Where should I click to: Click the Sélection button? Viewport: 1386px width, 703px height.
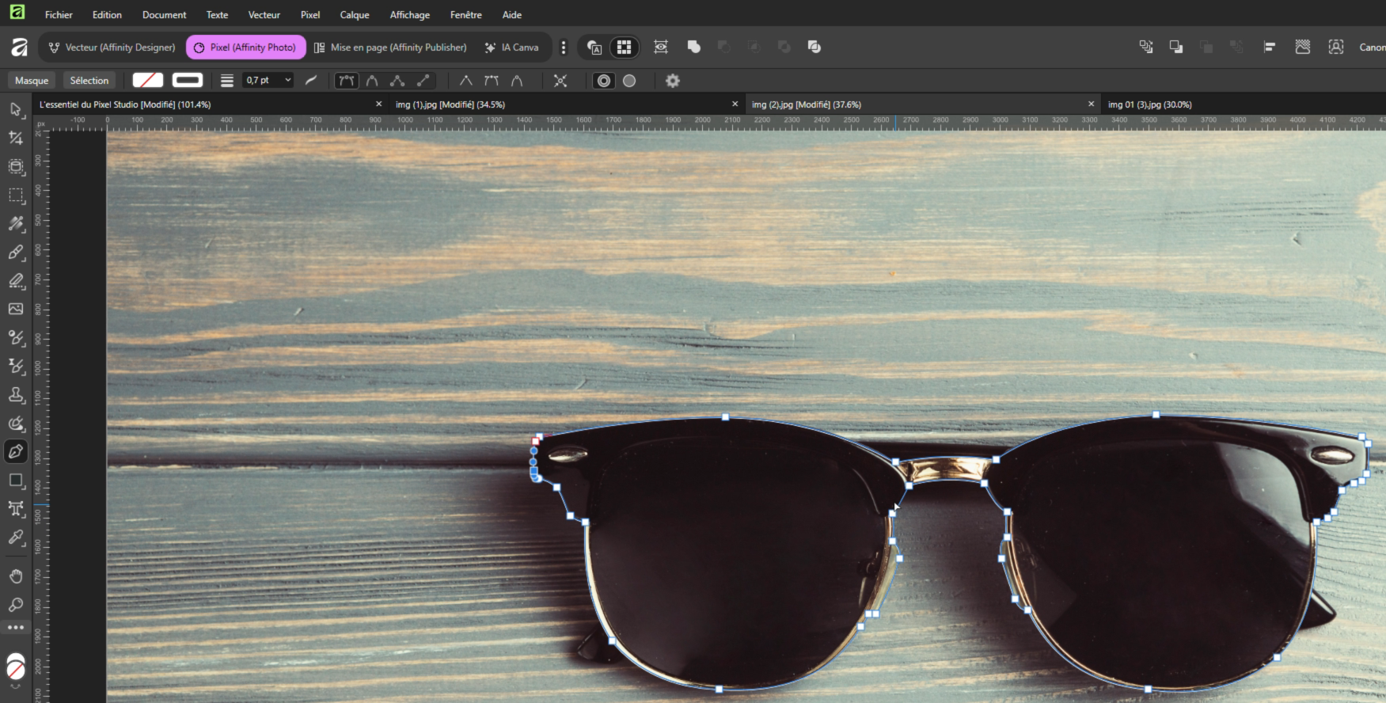[x=89, y=81]
